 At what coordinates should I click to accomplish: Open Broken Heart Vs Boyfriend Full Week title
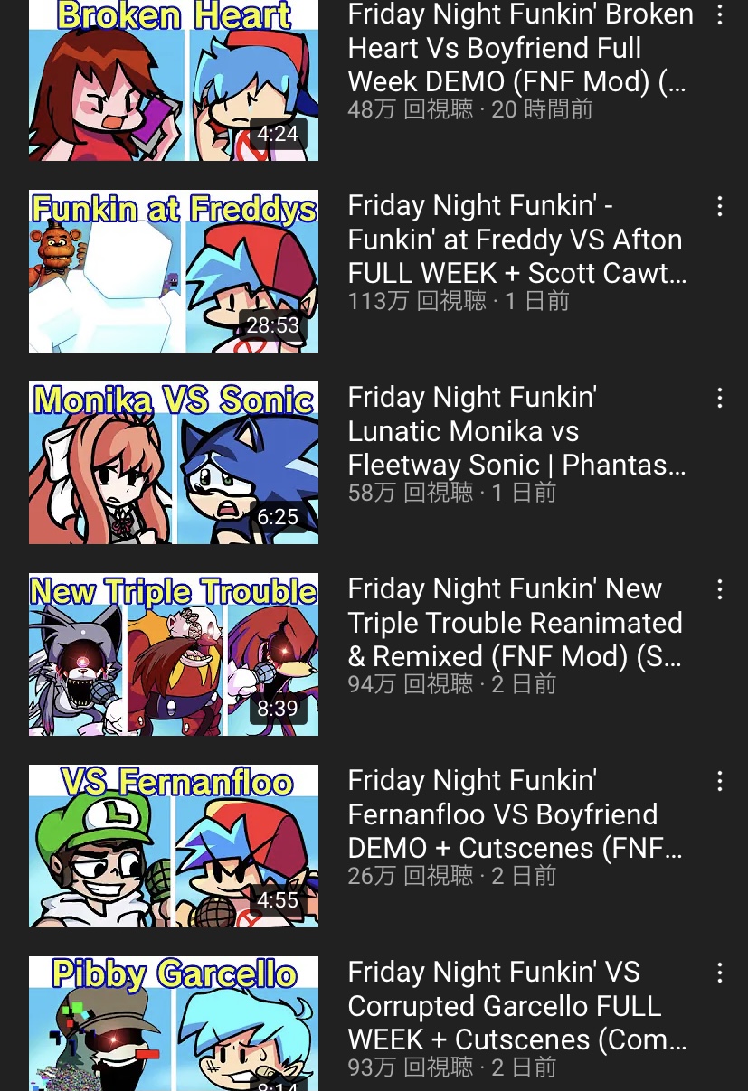click(x=519, y=48)
